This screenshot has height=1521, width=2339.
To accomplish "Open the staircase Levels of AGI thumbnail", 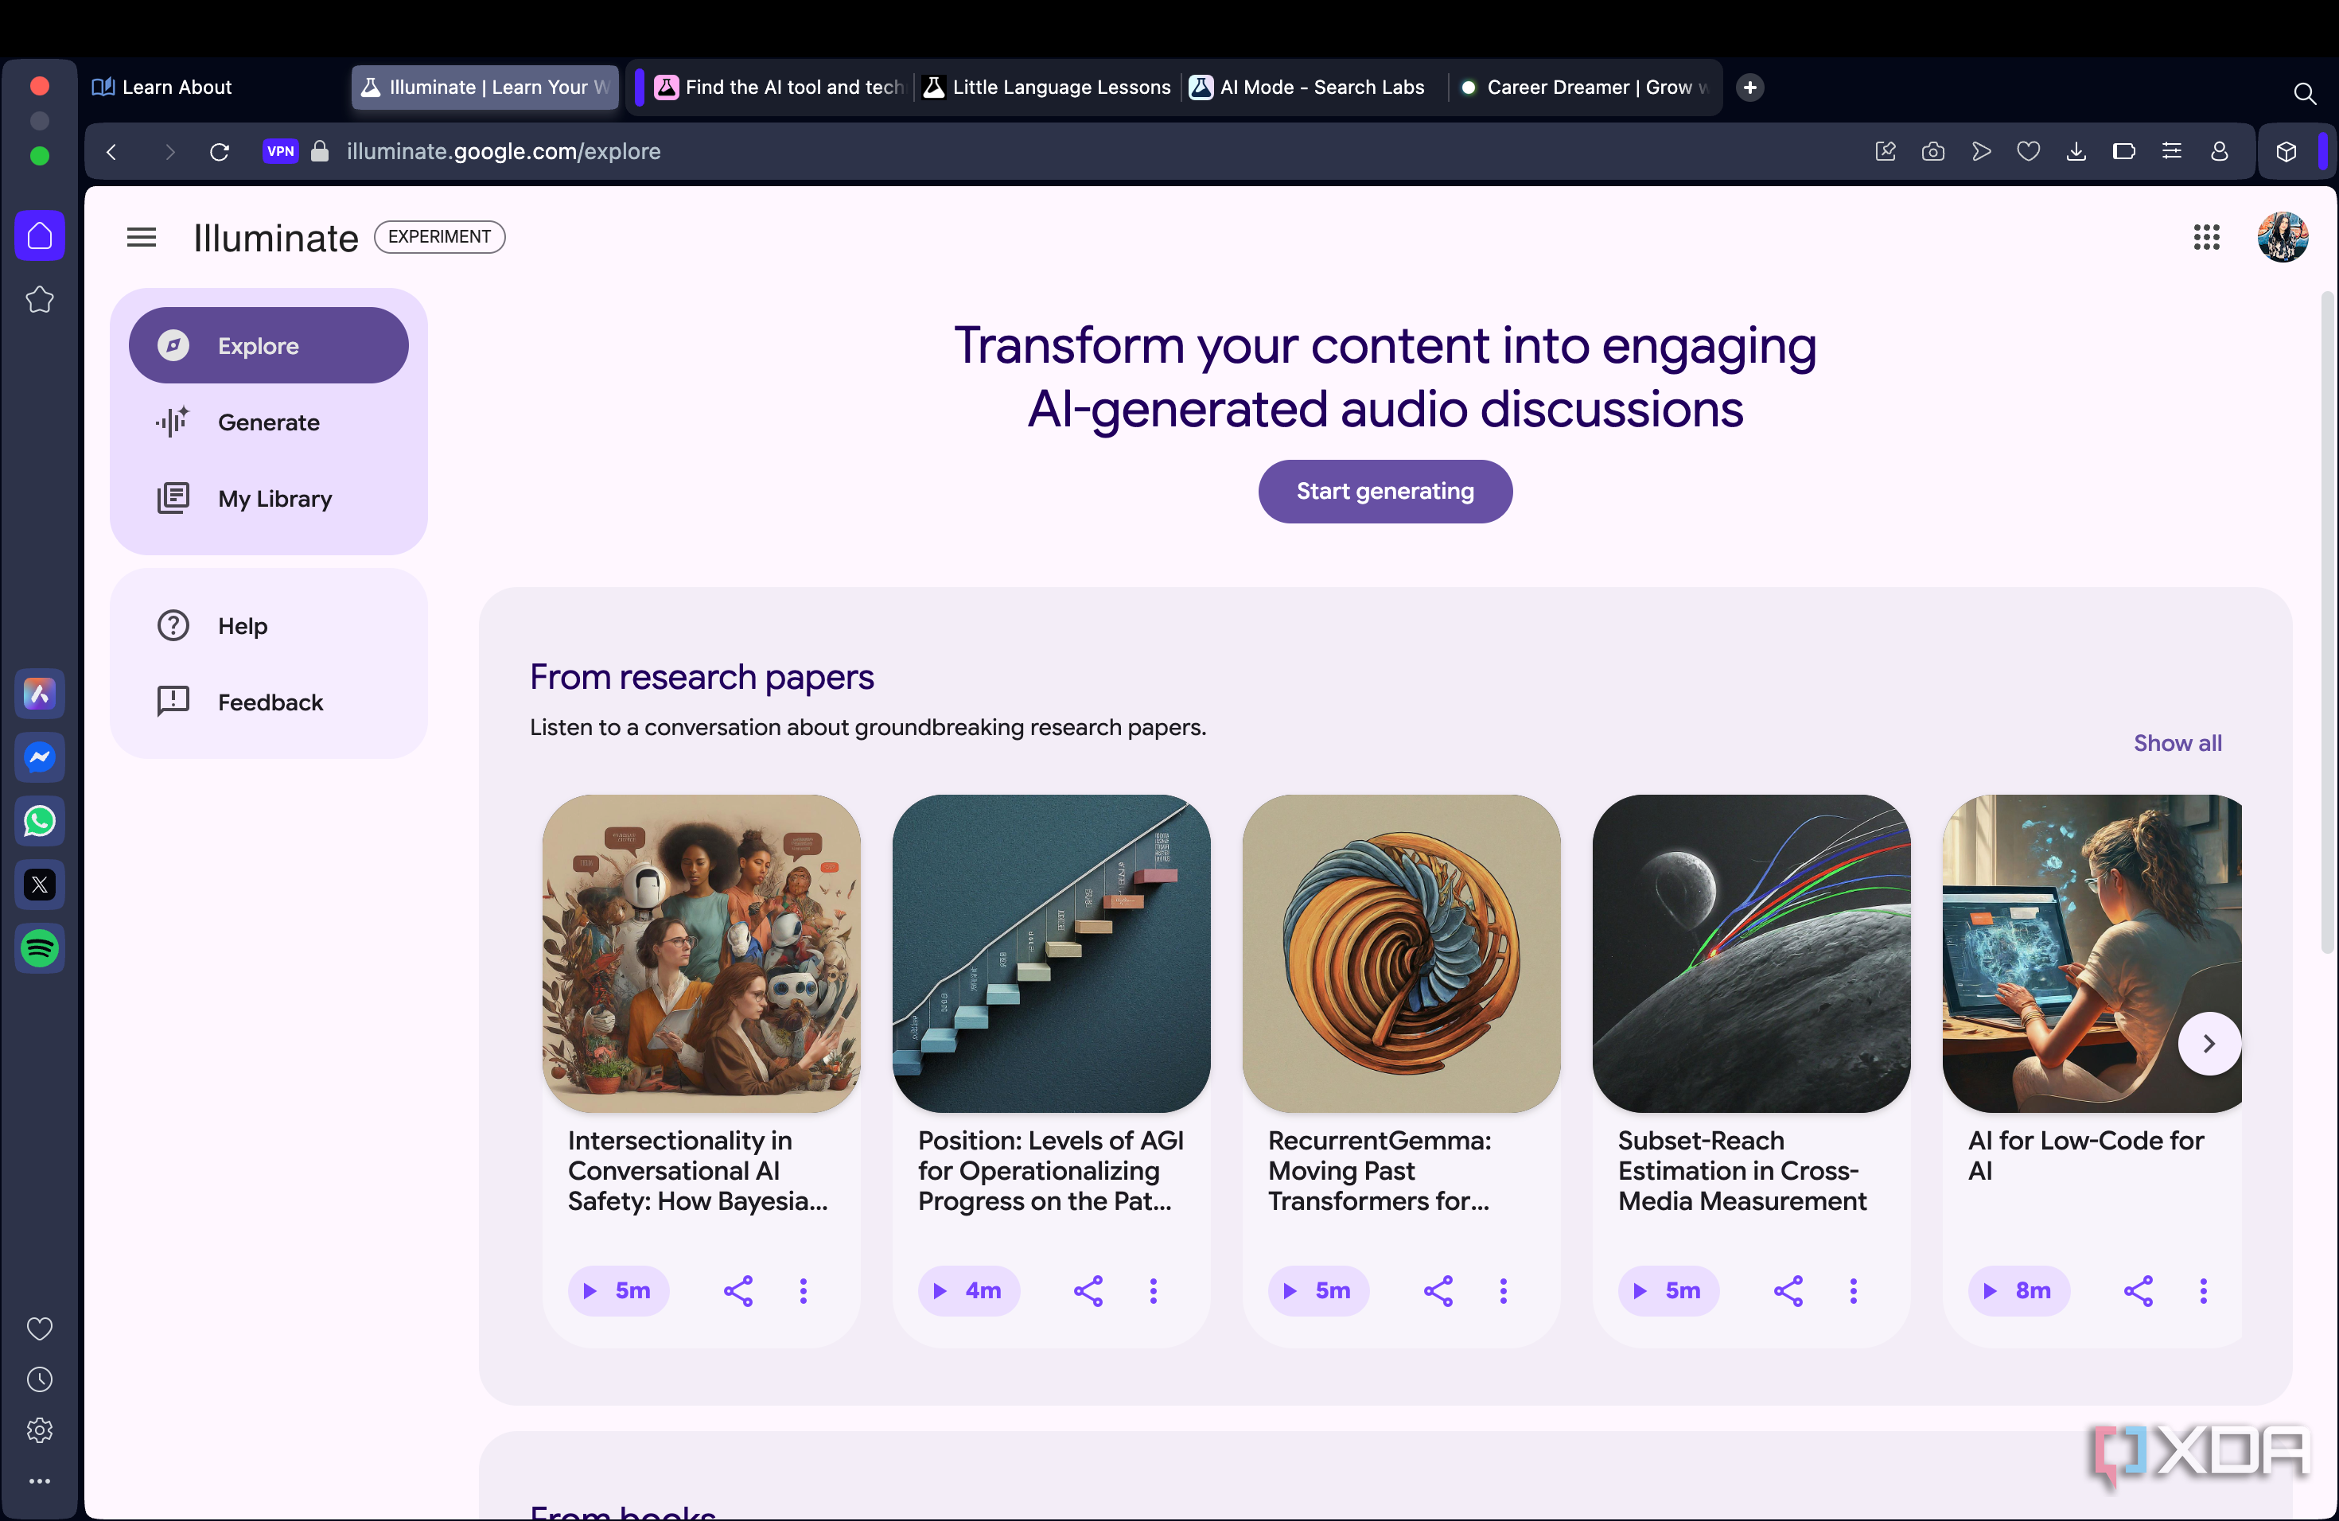I will click(x=1051, y=953).
